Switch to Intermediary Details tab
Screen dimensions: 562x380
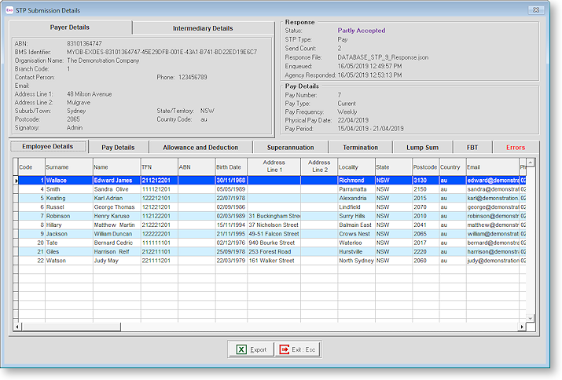pyautogui.click(x=202, y=28)
